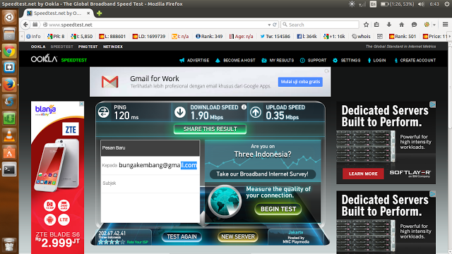
Task: Open the battery indicator menu
Action: pyautogui.click(x=397, y=4)
